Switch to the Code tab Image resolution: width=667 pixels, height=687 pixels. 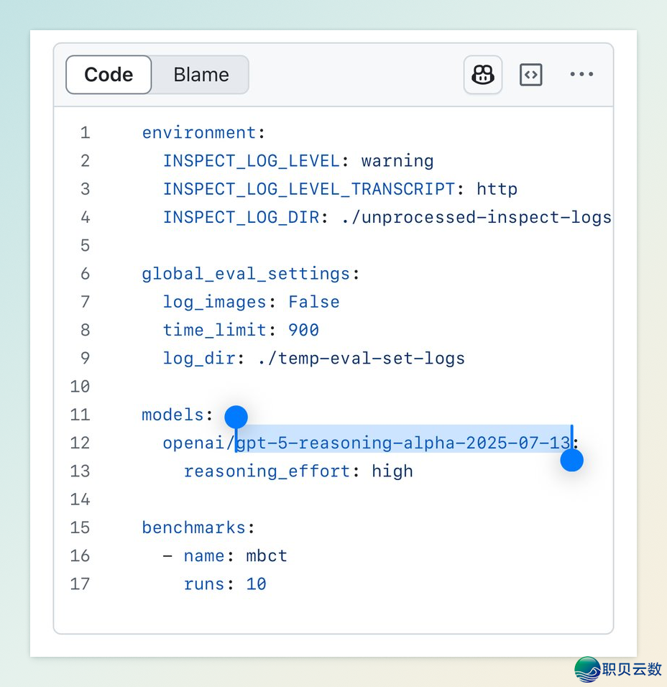pos(109,75)
